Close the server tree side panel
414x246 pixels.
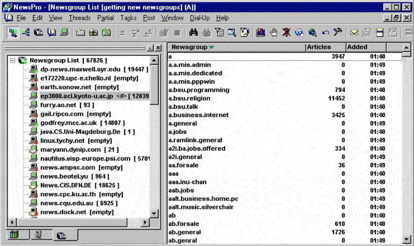click(x=158, y=48)
